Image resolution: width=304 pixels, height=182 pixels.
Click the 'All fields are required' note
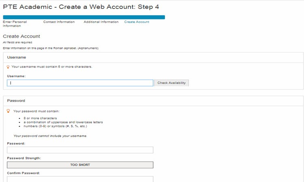point(18,42)
